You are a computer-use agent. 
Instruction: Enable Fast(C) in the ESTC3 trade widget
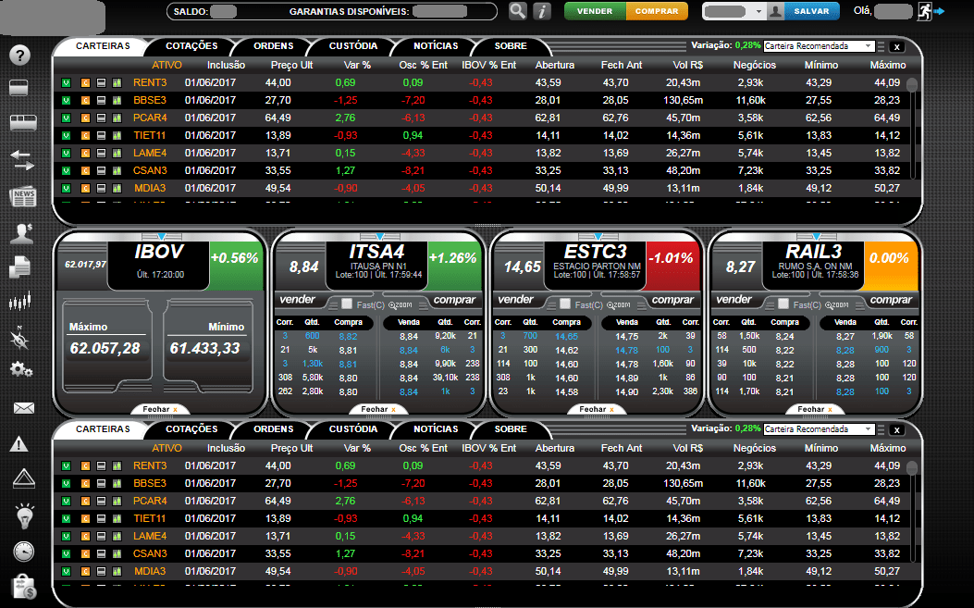click(x=566, y=304)
